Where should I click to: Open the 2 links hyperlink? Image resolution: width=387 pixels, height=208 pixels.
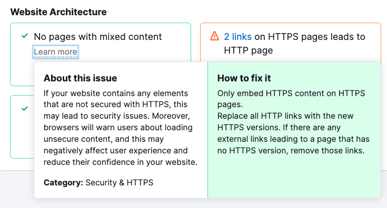pyautogui.click(x=237, y=37)
